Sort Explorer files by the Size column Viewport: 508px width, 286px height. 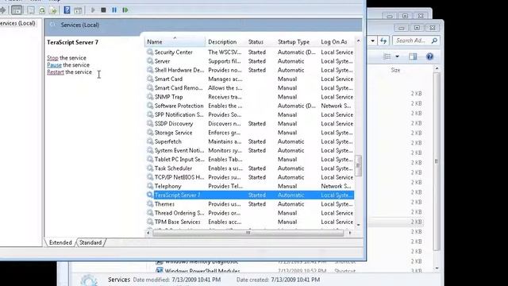pyautogui.click(x=395, y=70)
